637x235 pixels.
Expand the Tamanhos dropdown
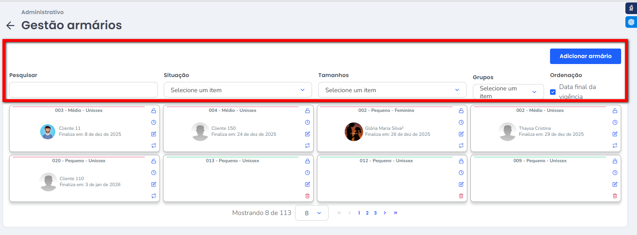[x=392, y=90]
